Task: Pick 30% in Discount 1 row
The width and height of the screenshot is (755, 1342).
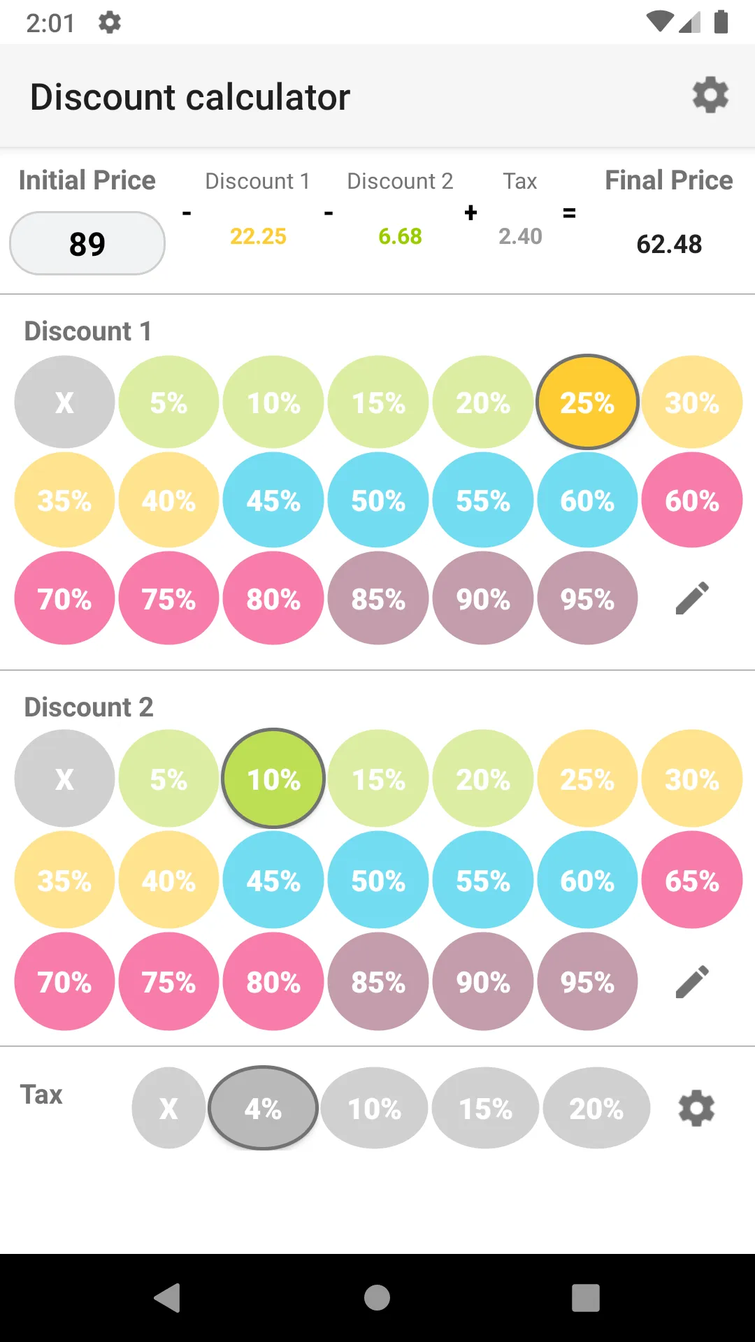Action: [x=692, y=402]
